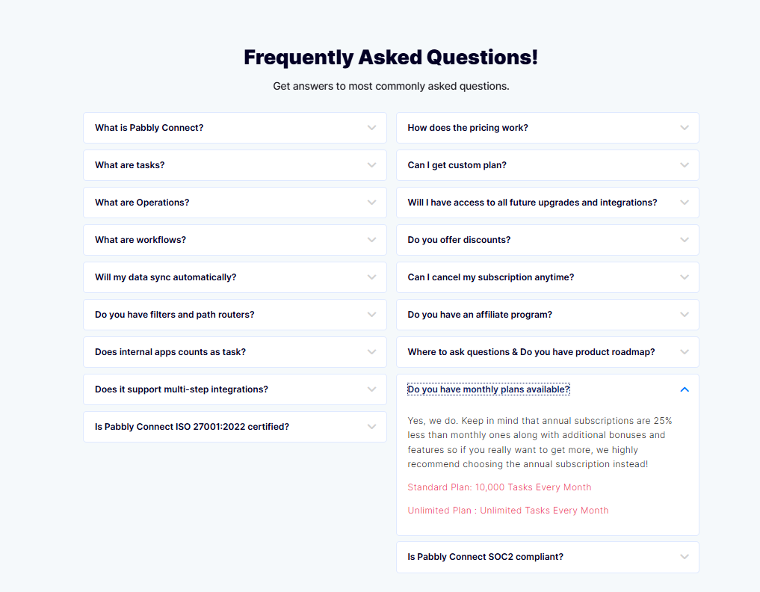
Task: Collapse the monthly plans answer using up chevron
Action: [x=685, y=389]
